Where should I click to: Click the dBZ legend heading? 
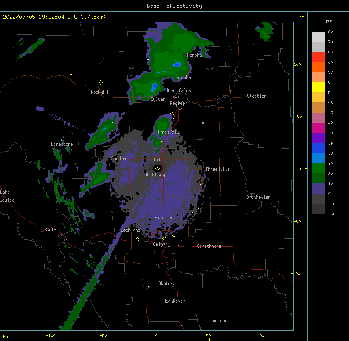pos(328,22)
